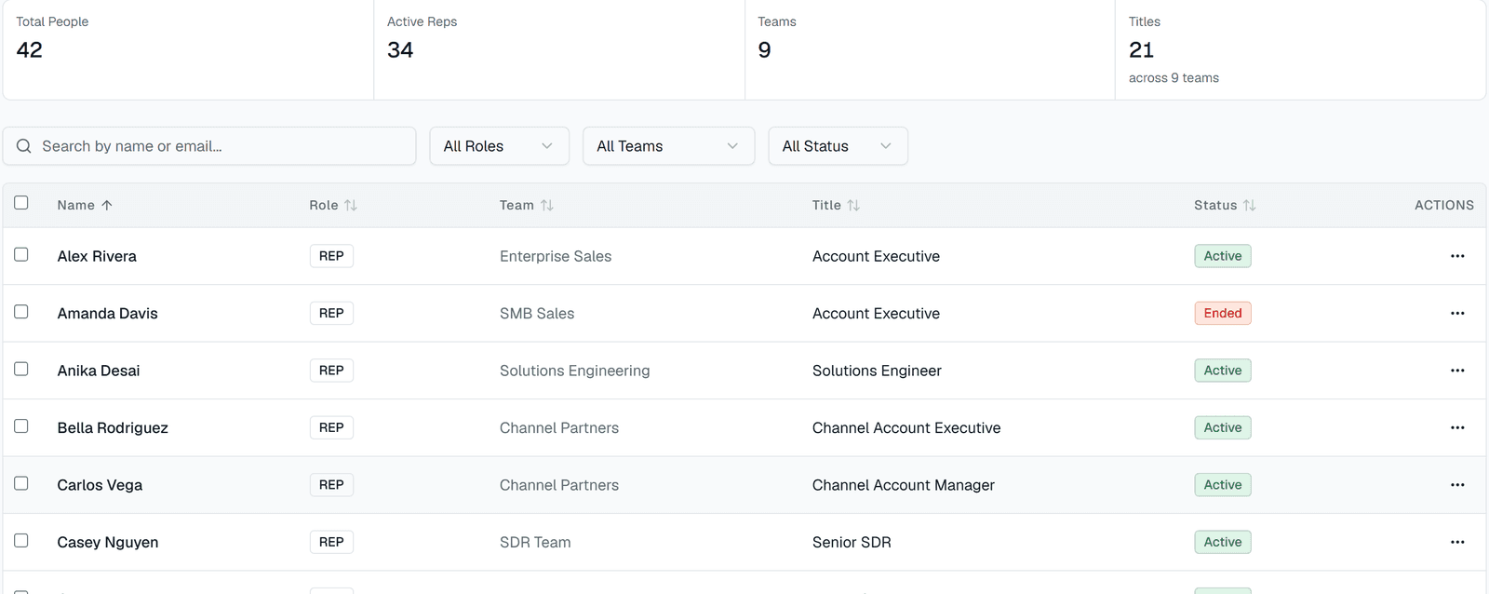The height and width of the screenshot is (594, 1489).
Task: Open the All Roles dropdown
Action: pos(500,146)
